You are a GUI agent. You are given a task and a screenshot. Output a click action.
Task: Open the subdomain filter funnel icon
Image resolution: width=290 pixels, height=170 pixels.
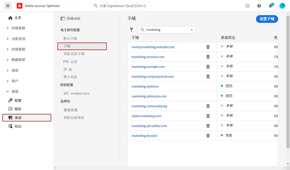(131, 30)
